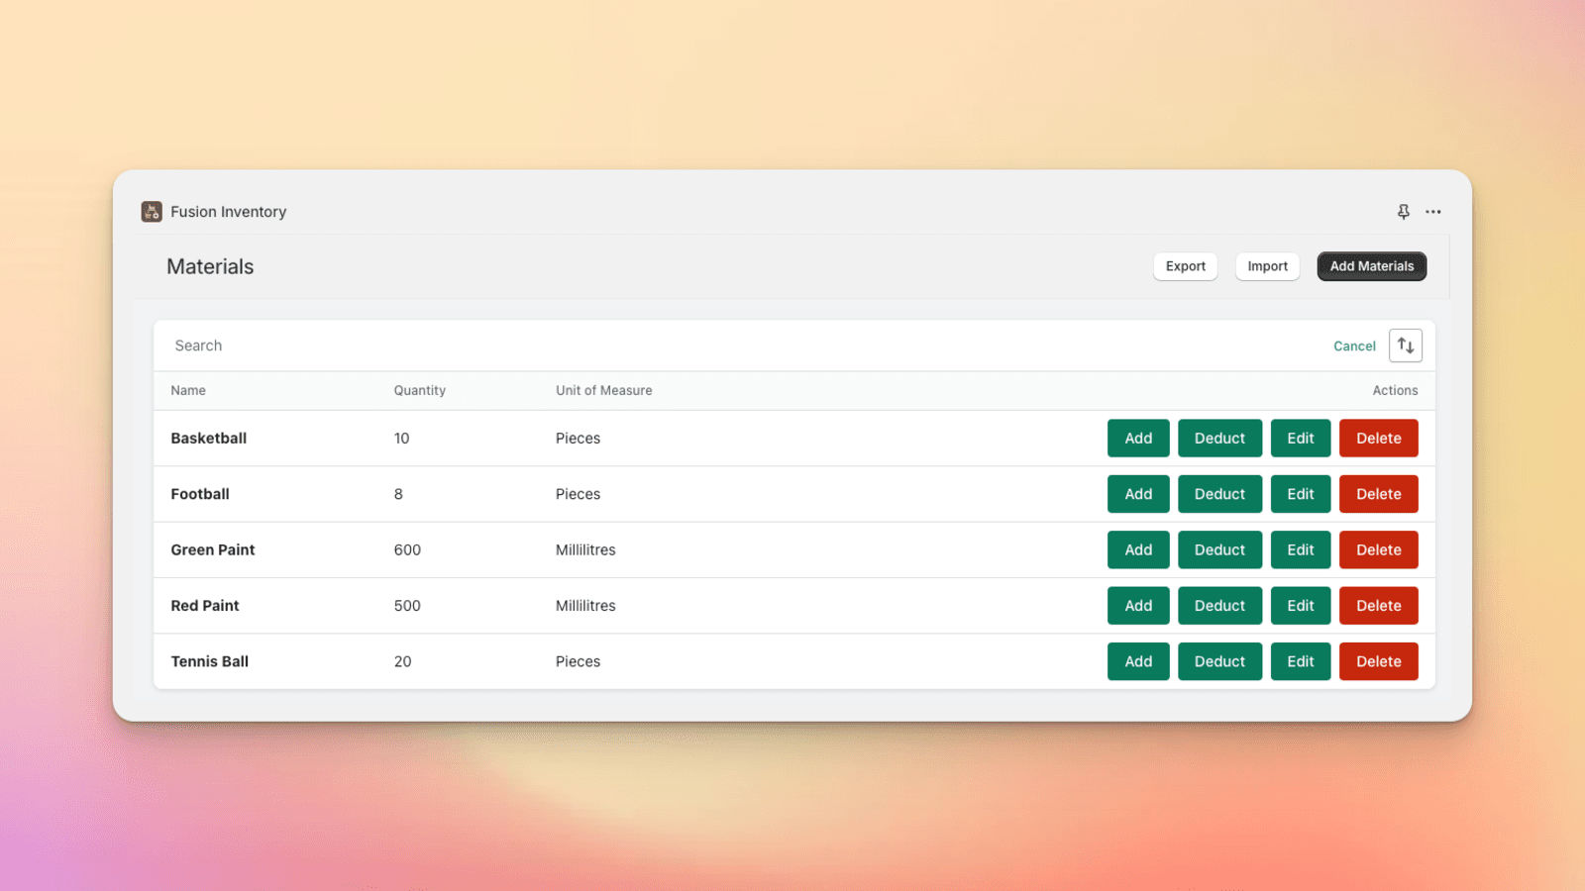Edit the Football entry
The image size is (1585, 891).
coord(1301,494)
